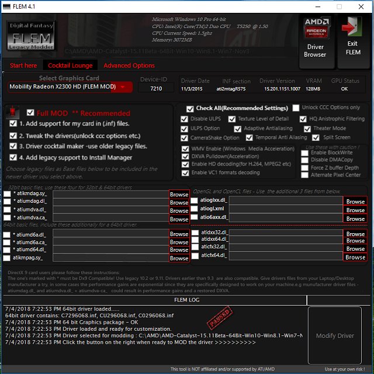The image size is (374, 374).
Task: Toggle Disable ULPS checkbox
Action: (184, 119)
